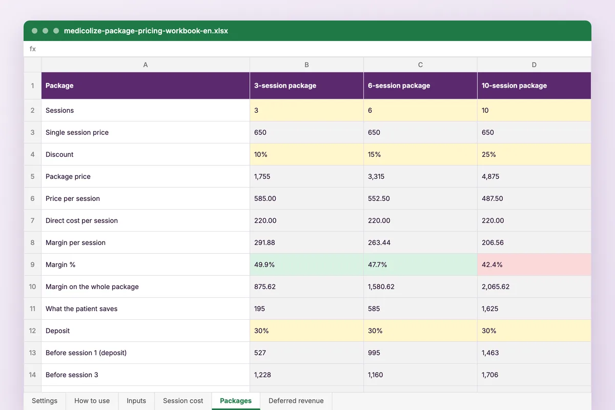
Task: Click the before session 3 value 1,160
Action: [x=420, y=375]
